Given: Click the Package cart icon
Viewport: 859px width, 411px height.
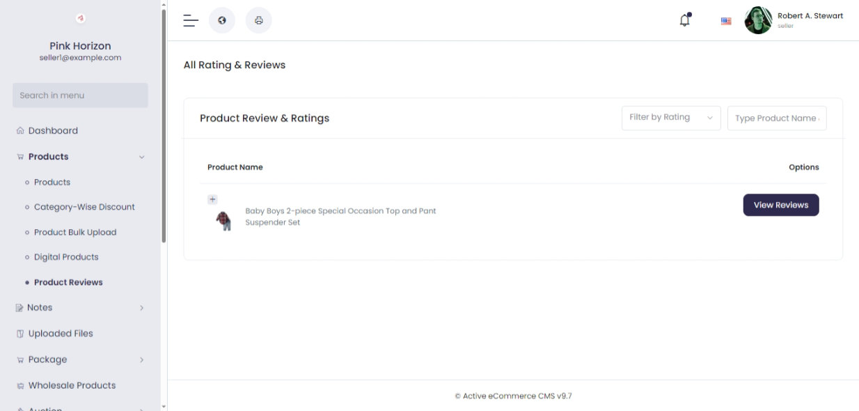Looking at the screenshot, I should point(20,360).
